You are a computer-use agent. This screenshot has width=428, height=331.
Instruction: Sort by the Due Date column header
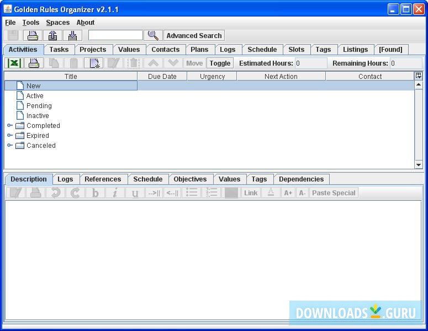162,76
